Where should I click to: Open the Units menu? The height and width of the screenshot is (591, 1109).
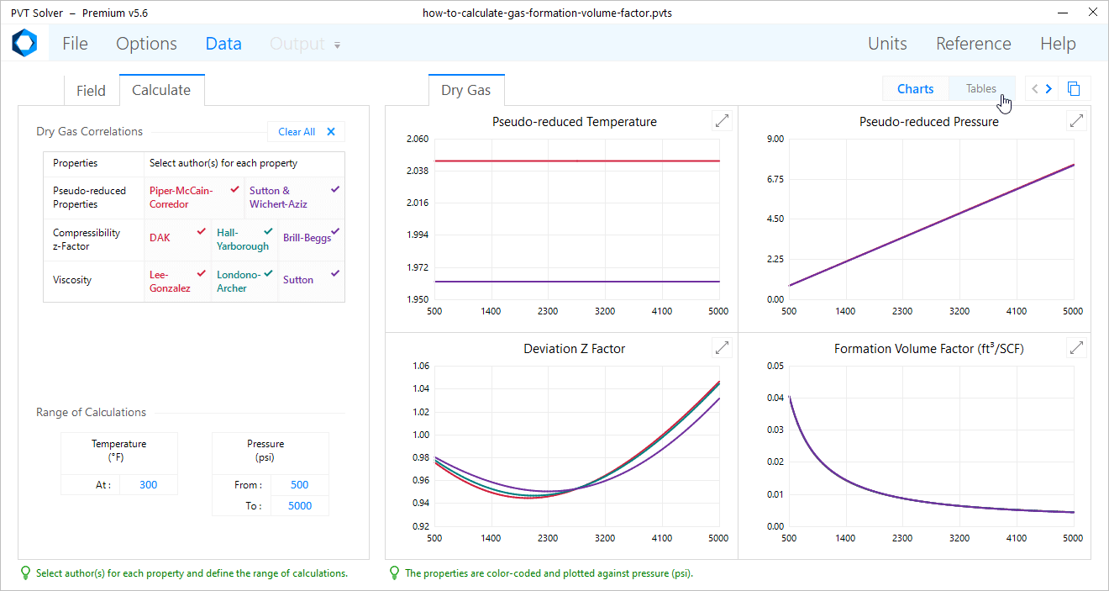point(887,44)
